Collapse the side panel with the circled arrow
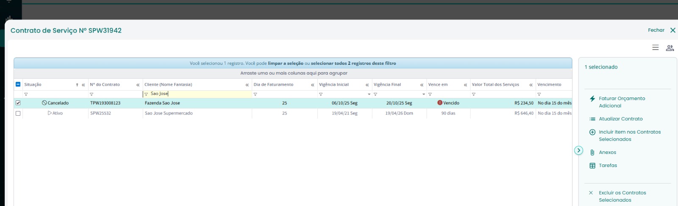The image size is (678, 206). click(x=578, y=150)
